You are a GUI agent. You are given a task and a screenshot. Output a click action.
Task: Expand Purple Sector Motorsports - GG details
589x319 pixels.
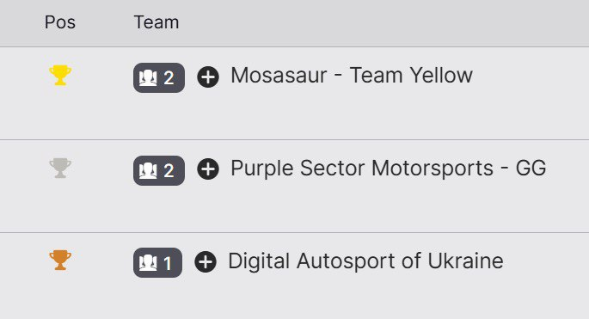208,169
